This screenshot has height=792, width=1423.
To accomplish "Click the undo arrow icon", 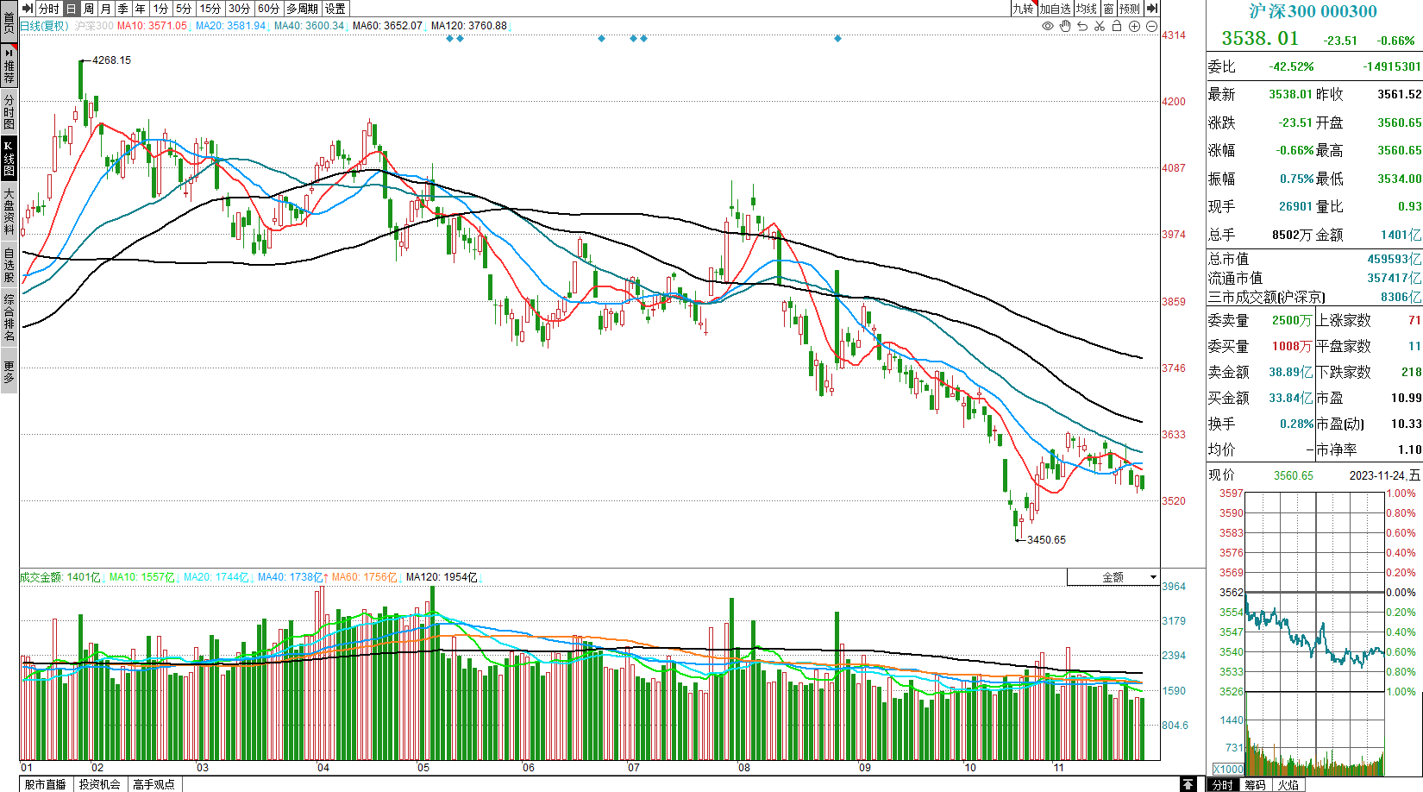I will [x=1082, y=27].
